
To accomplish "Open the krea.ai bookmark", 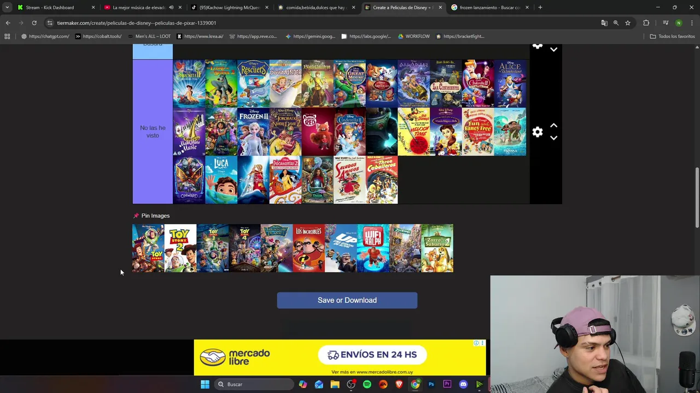I will (200, 37).
